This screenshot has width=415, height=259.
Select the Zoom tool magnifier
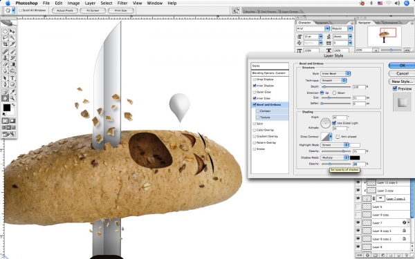pyautogui.click(x=12, y=98)
